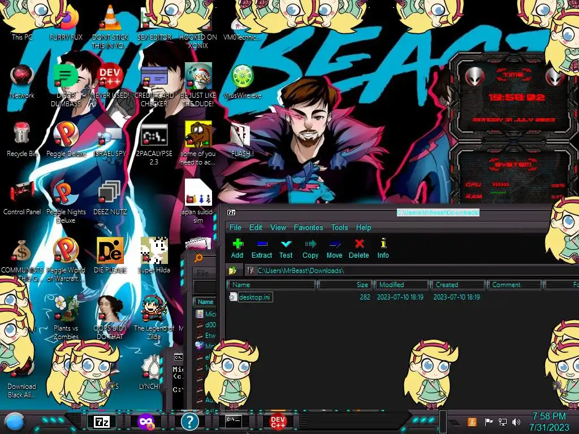
Task: Open the taskbar clock showing 7:58 PM
Action: coord(549,422)
